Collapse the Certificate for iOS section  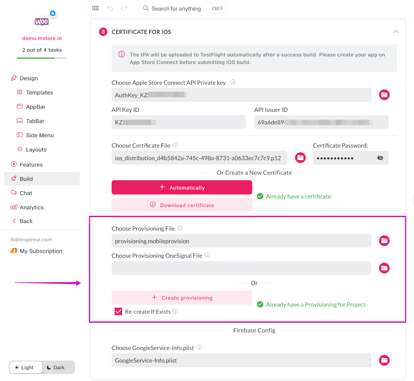(396, 32)
